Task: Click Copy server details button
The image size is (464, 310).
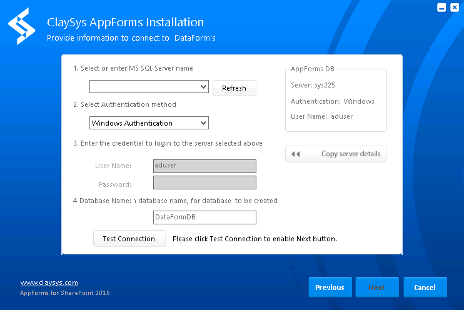Action: pyautogui.click(x=336, y=154)
